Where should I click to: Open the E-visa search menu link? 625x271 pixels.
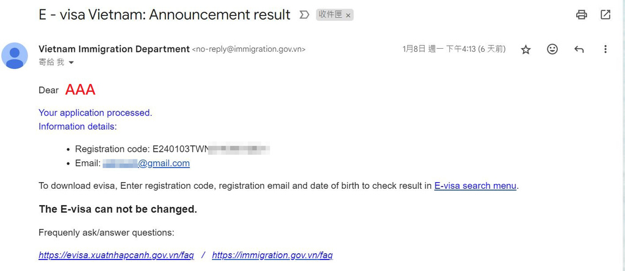click(475, 186)
